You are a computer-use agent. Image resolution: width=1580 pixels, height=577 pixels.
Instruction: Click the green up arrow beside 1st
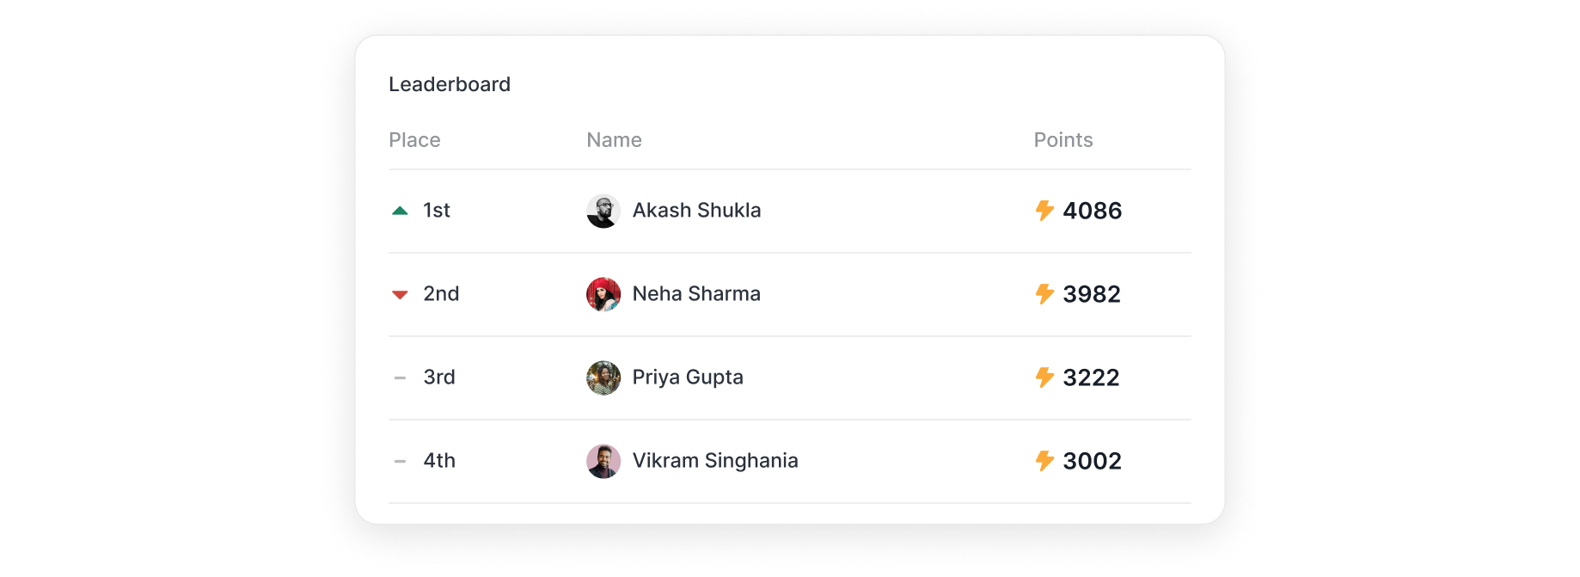400,211
